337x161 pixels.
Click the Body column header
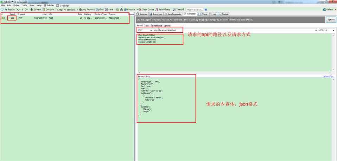point(80,14)
